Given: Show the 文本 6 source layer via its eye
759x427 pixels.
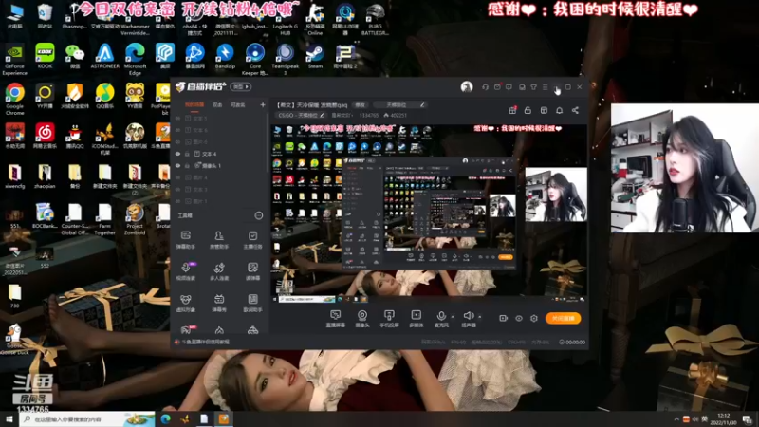Looking at the screenshot, I should [x=177, y=130].
